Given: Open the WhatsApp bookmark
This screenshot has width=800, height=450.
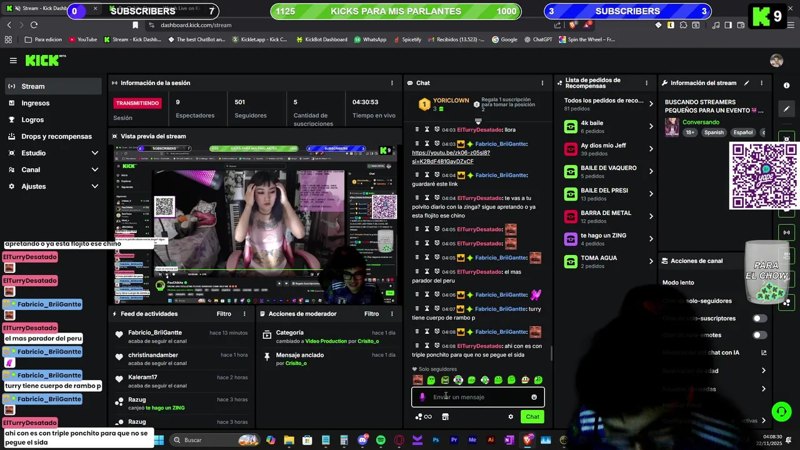Looking at the screenshot, I should click(x=370, y=39).
